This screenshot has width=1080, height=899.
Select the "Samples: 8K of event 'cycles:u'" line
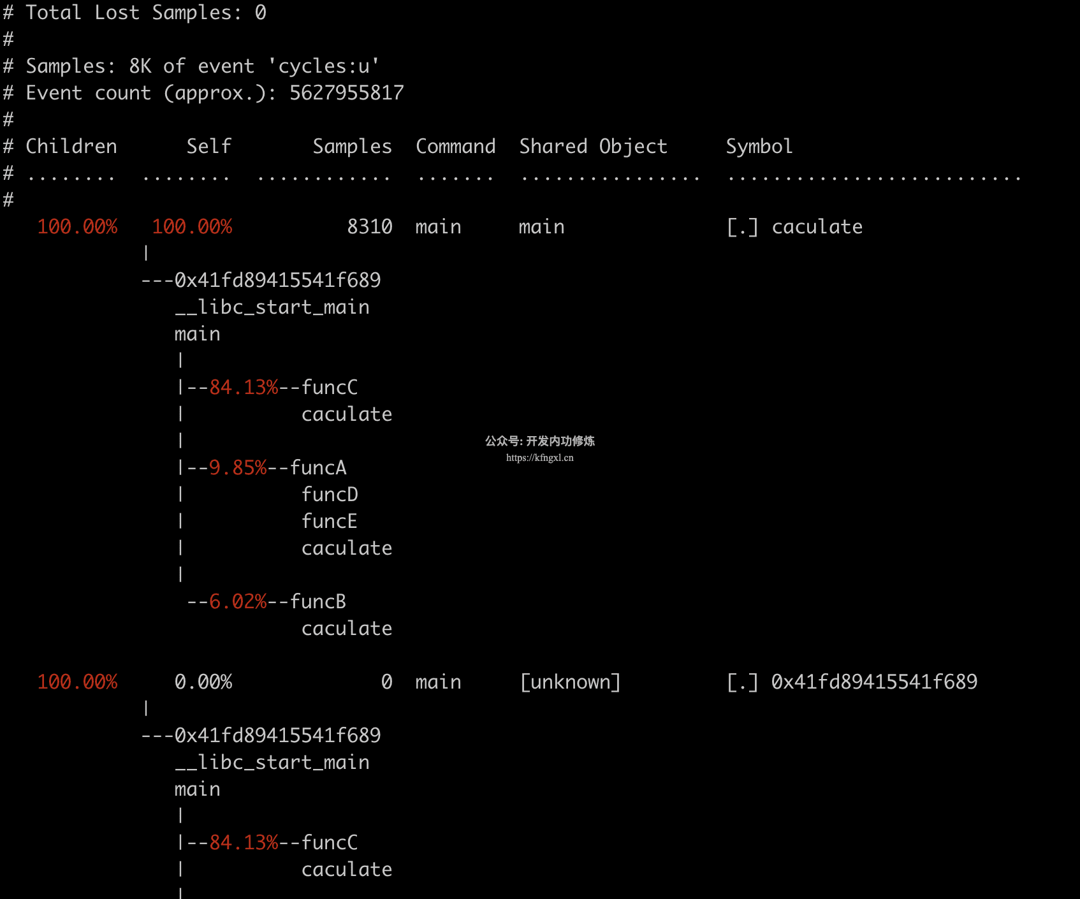(191, 66)
